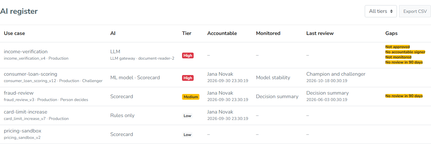The width and height of the screenshot is (431, 144).
Task: Click the Last review column header
Action: tap(320, 33)
